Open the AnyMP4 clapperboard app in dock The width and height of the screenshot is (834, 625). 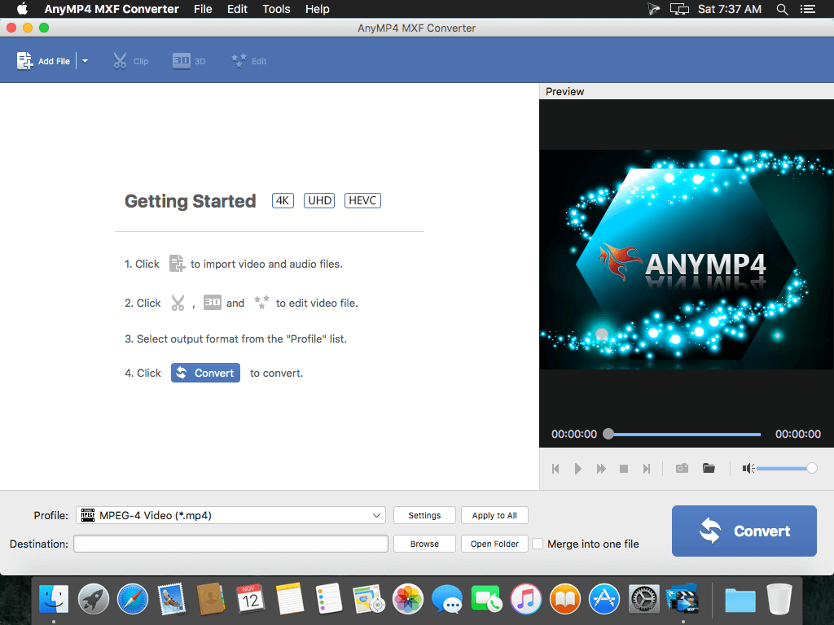click(683, 600)
